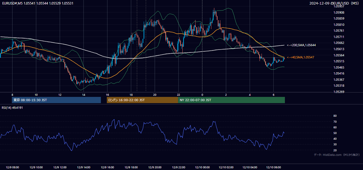363x170 pixels.
Task: Click price axis label 1.05957
Action: click(339, 6)
